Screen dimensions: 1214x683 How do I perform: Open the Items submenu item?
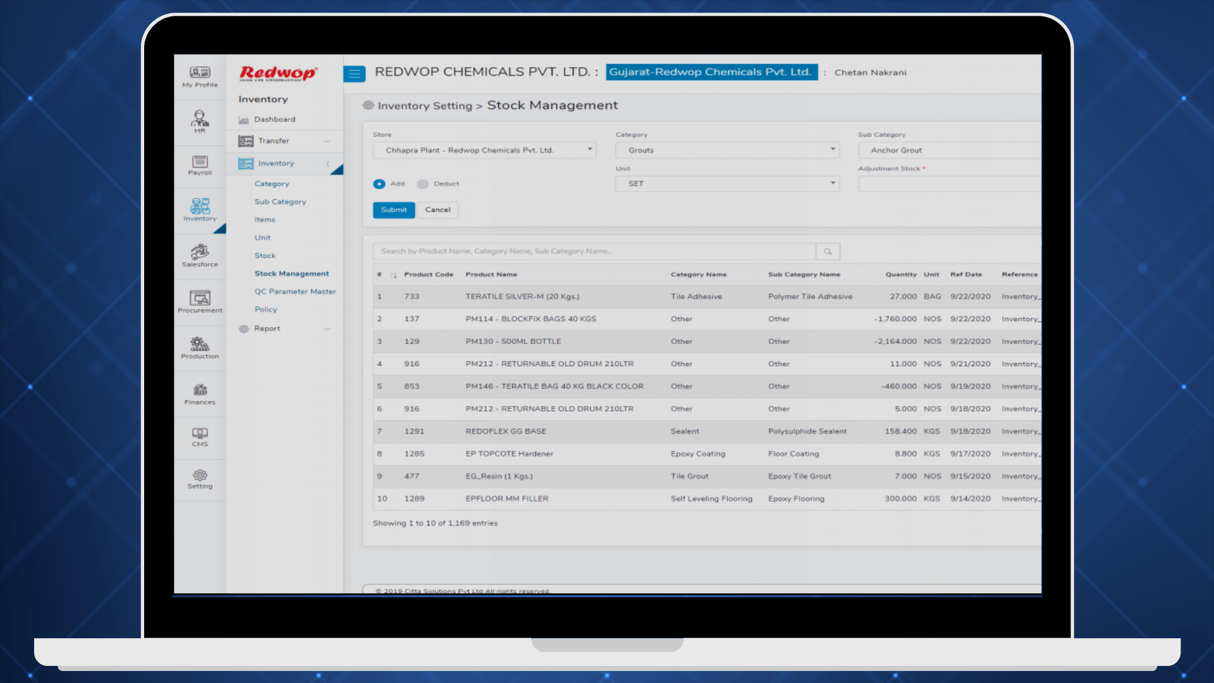point(264,220)
